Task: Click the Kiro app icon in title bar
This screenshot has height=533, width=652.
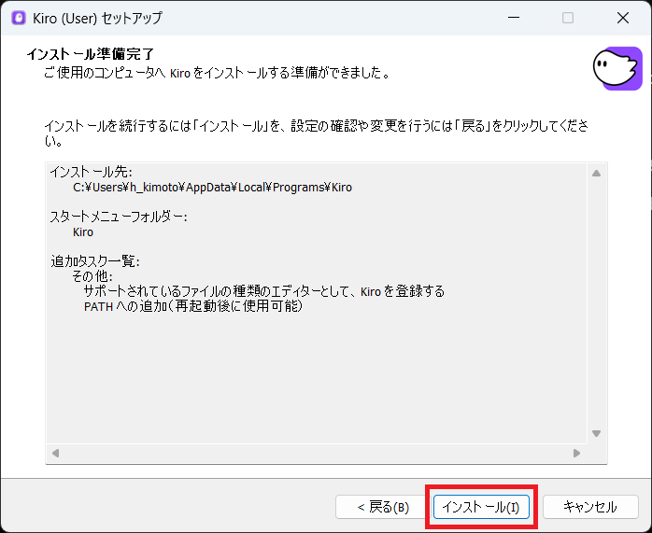Action: point(18,18)
